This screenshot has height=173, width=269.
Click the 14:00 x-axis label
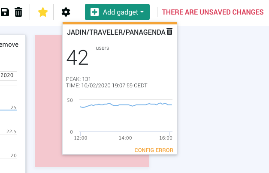click(x=125, y=138)
